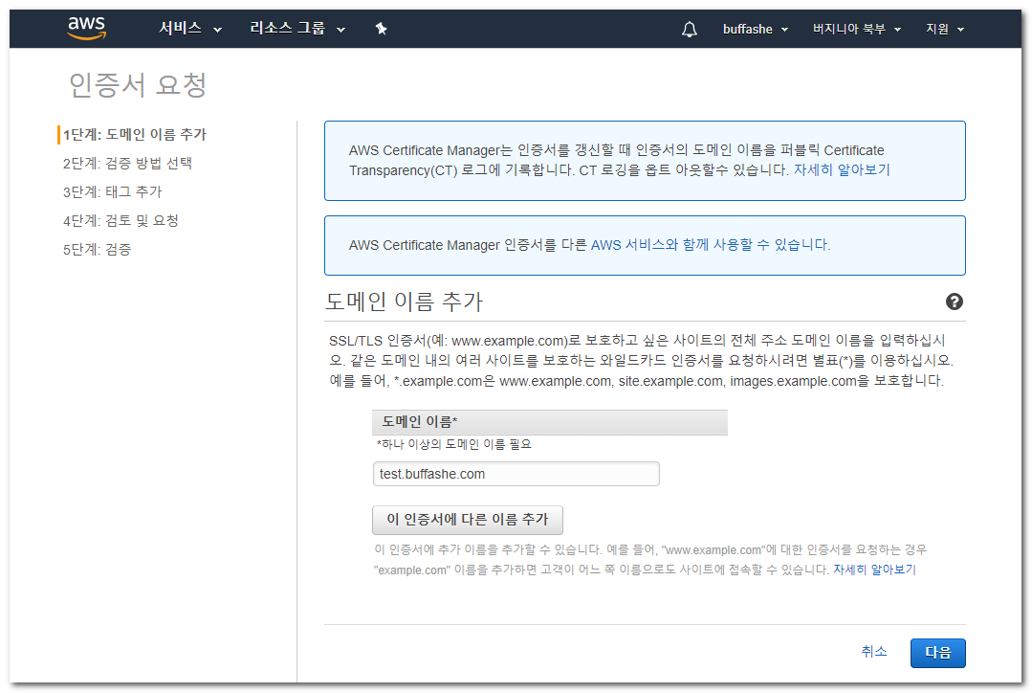Click the AWS logo
This screenshot has height=693, width=1032.
pyautogui.click(x=86, y=29)
